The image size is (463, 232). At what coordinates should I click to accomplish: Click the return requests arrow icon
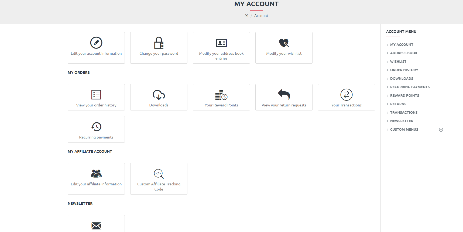284,94
